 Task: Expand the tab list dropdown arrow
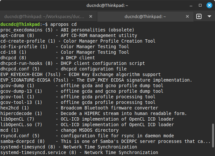coord(209,16)
